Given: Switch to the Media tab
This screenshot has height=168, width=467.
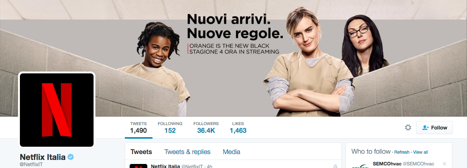Looking at the screenshot, I should (x=231, y=152).
